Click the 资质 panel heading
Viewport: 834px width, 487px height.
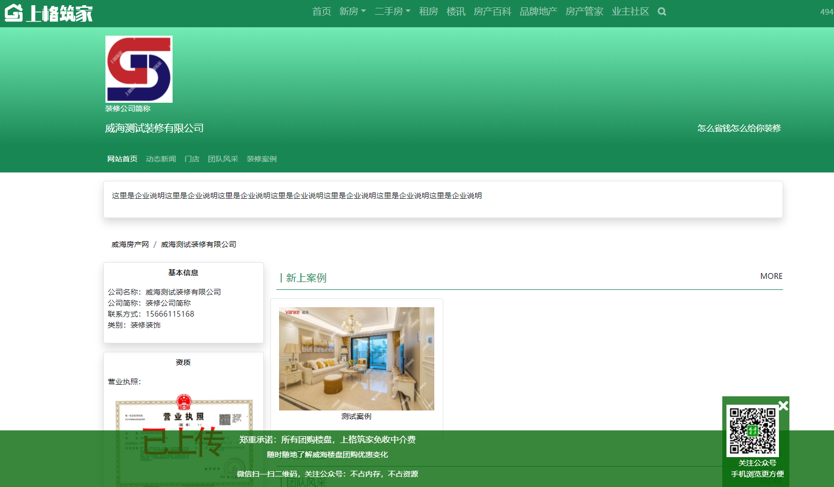tap(183, 362)
